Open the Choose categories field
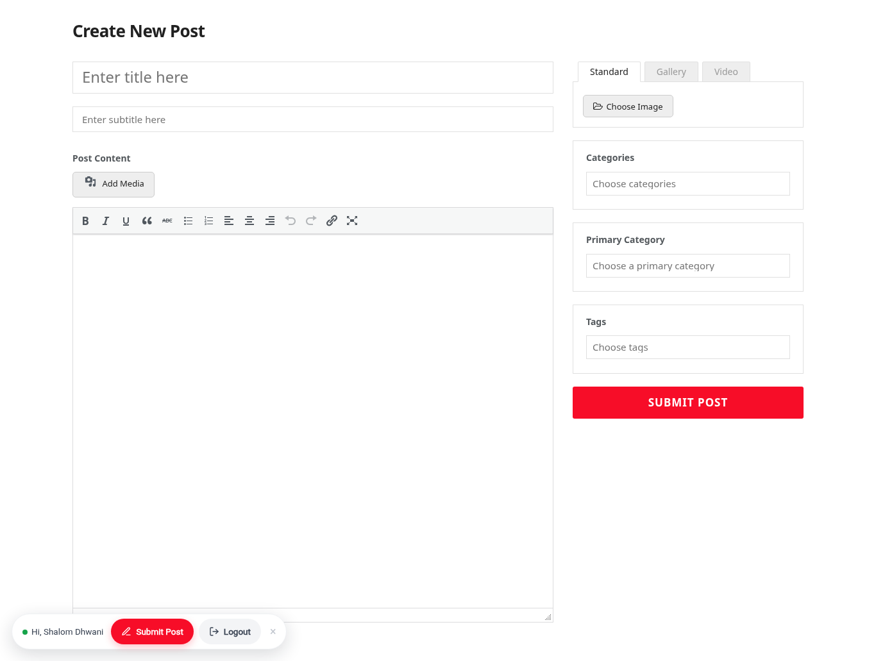Screen dimensions: 876x661 pos(688,184)
